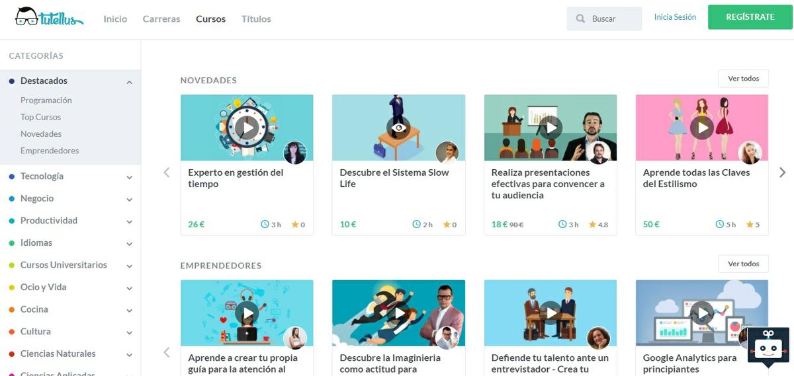This screenshot has height=376, width=794.
Task: Collapse the Destacados category
Action: pyautogui.click(x=129, y=82)
